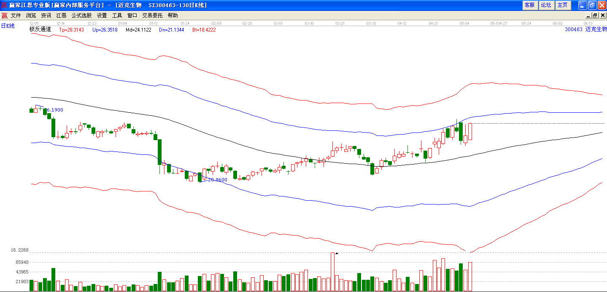Open the 设置 menu
The image size is (607, 292).
pos(102,16)
